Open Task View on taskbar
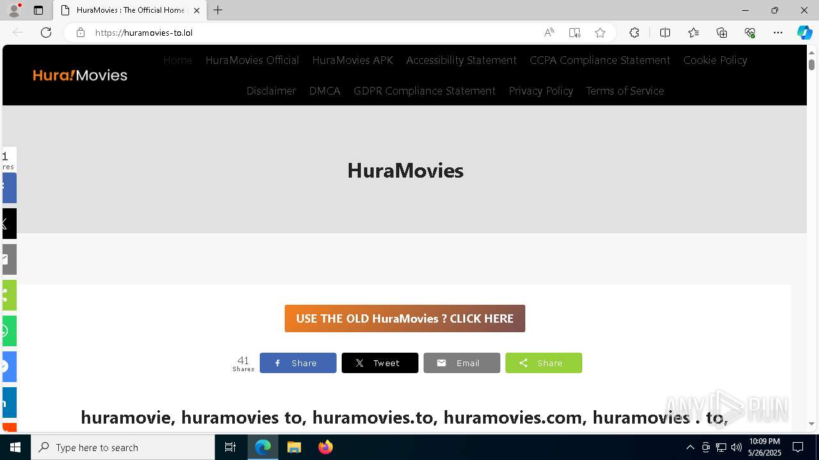819x460 pixels. click(x=230, y=447)
